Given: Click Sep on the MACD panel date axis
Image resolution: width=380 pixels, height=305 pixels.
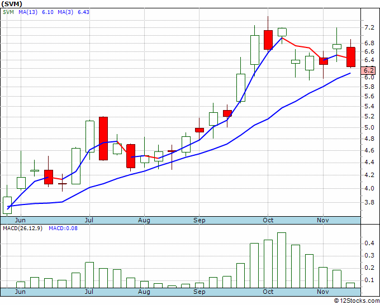Looking at the screenshot, I should point(199,292).
